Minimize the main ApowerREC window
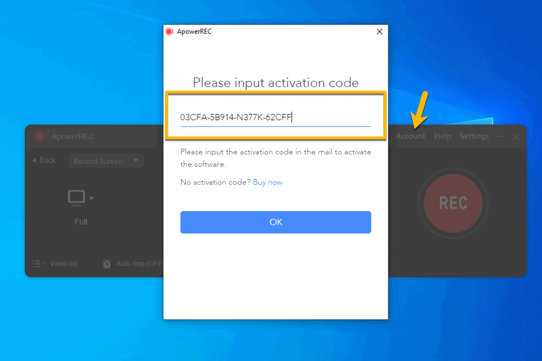 [501, 136]
